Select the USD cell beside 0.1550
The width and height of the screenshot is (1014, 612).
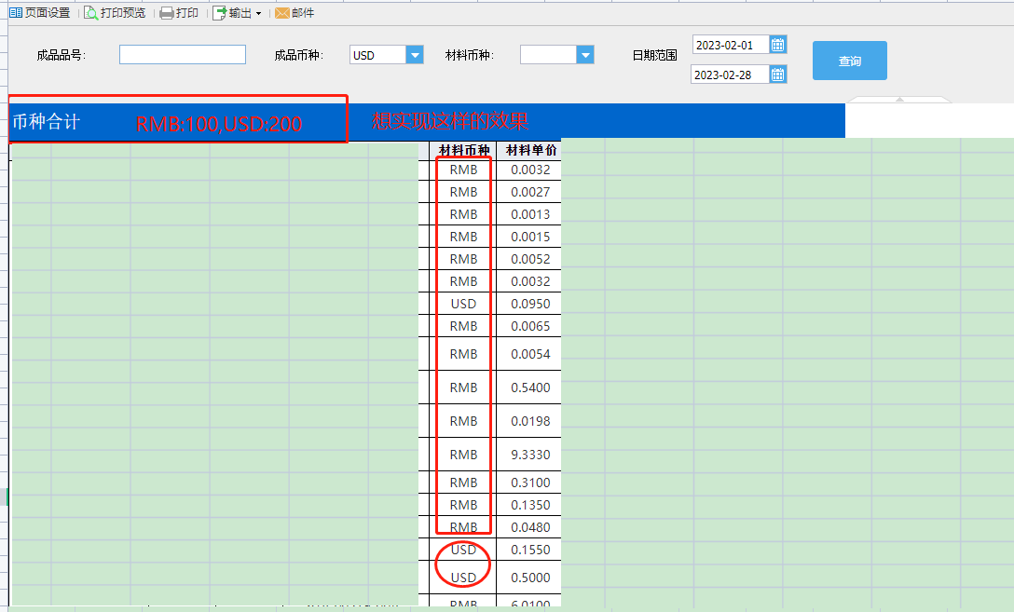pyautogui.click(x=463, y=550)
